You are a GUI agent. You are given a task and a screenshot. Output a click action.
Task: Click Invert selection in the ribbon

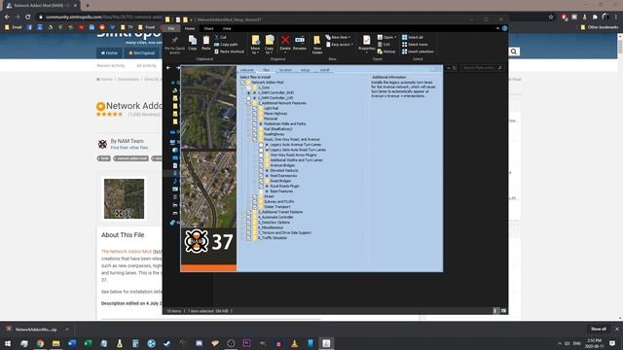418,52
